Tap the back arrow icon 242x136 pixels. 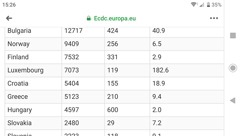pos(9,18)
